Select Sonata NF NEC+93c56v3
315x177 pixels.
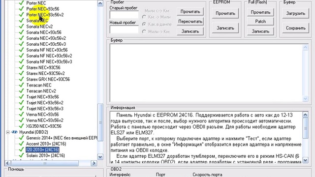49,61
